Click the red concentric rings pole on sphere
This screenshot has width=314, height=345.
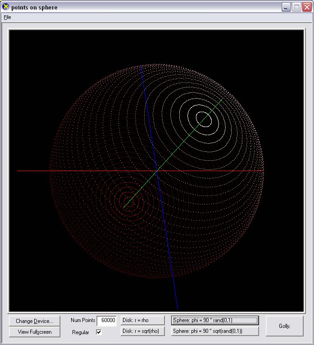pyautogui.click(x=128, y=204)
